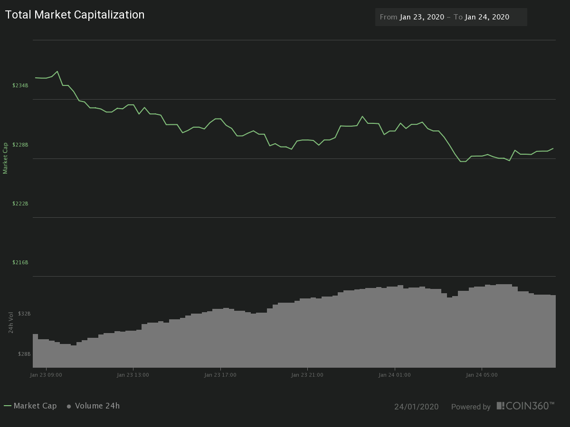Click the Total Market Capitalization title
This screenshot has height=427, width=570.
75,15
